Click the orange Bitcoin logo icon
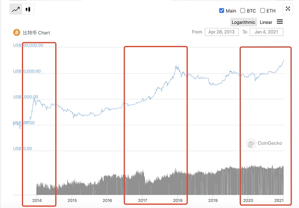This screenshot has height=208, width=299. [x=17, y=32]
